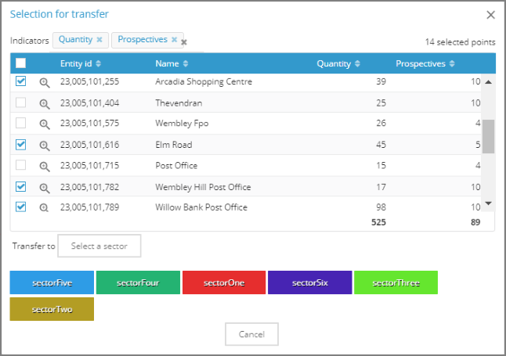Clear all indicators with the x icon
506x356 pixels.
184,43
